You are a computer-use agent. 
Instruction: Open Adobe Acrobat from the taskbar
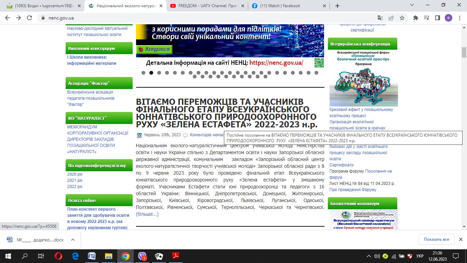[176, 256]
